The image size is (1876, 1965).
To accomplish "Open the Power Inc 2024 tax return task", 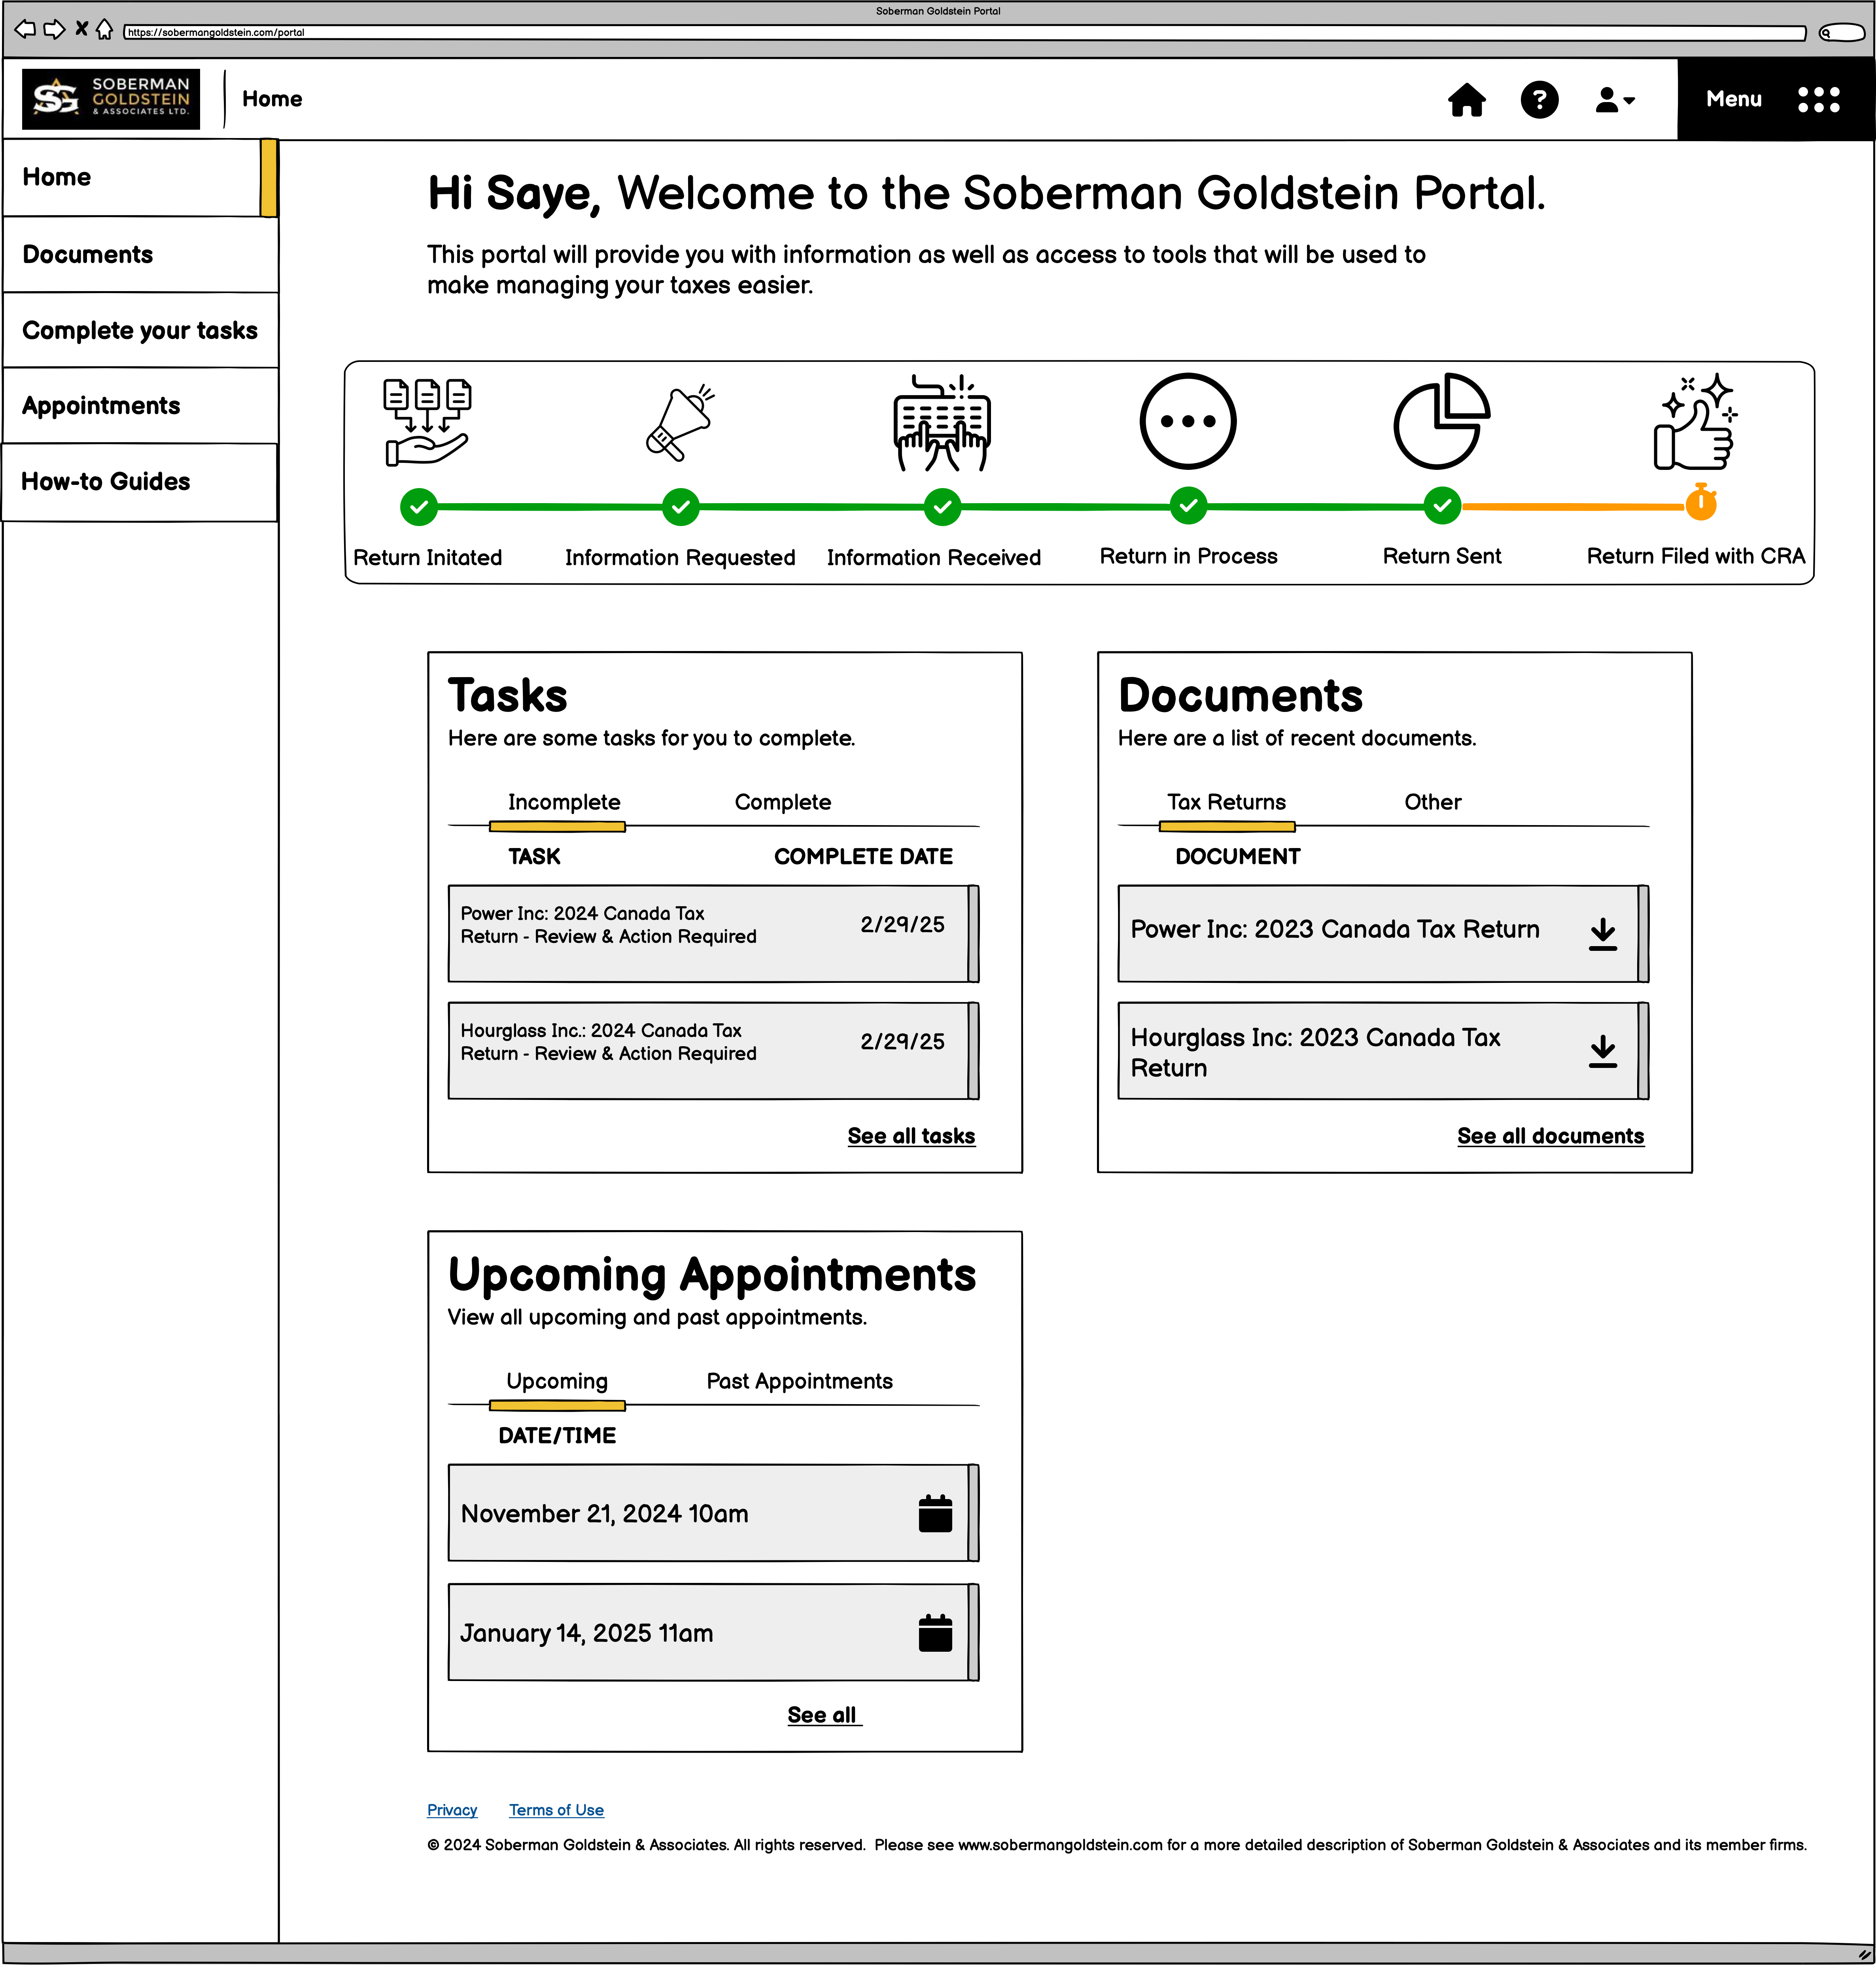I will (x=713, y=933).
